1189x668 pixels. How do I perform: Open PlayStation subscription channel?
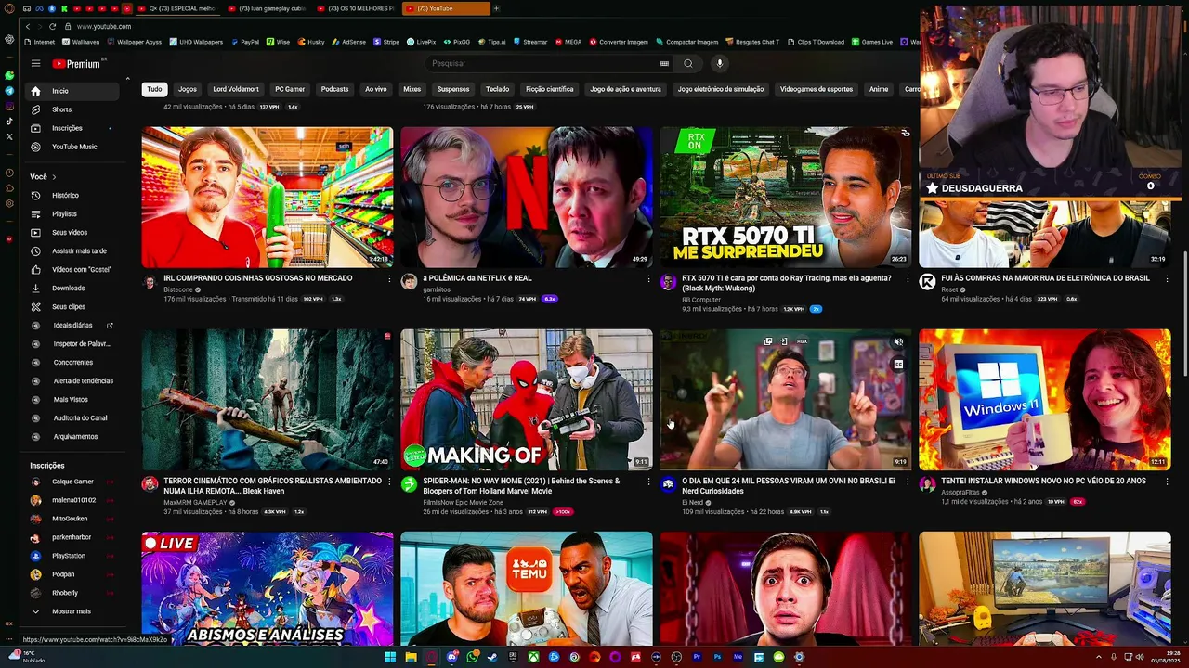[71, 556]
